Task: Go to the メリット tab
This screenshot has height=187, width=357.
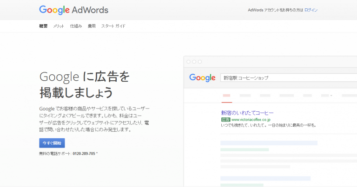Action: tap(59, 26)
